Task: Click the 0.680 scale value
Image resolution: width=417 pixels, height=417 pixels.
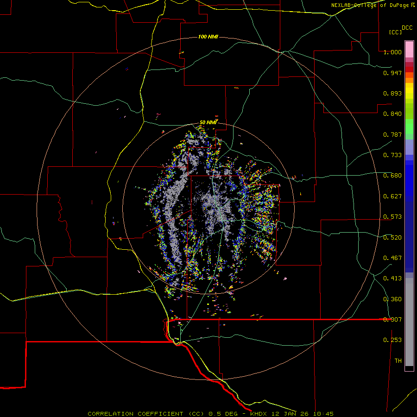Action: point(392,176)
